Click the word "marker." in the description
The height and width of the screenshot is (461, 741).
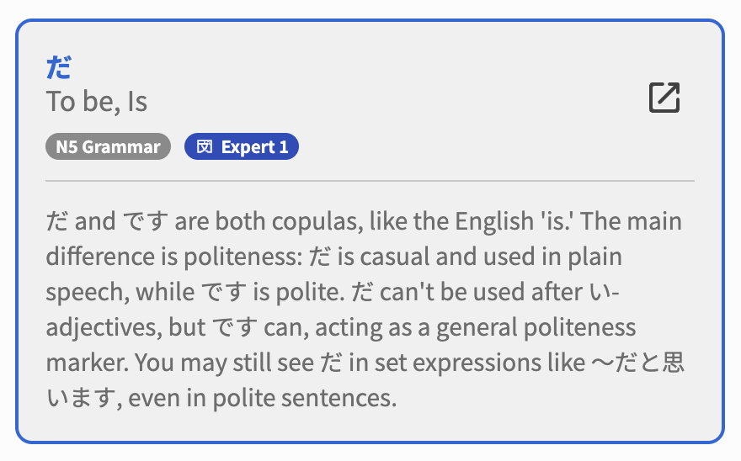(87, 363)
